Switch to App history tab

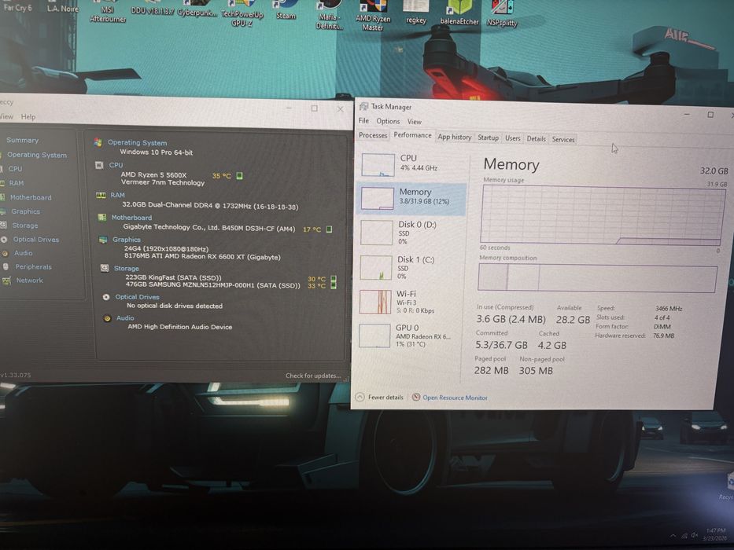(x=454, y=137)
